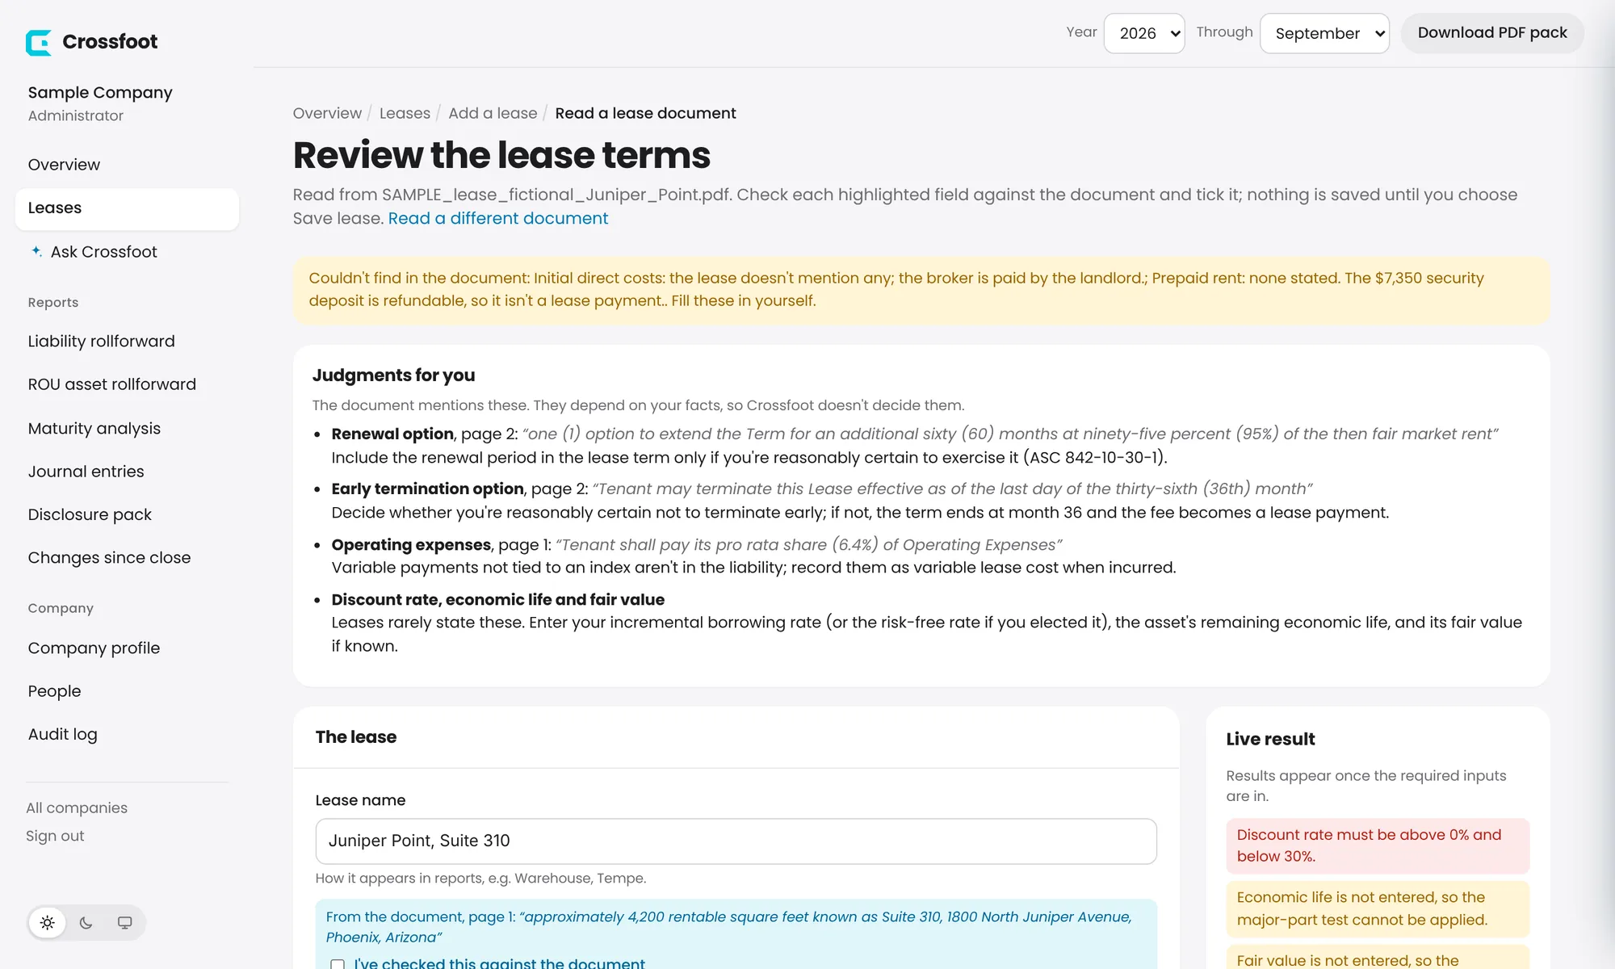
Task: Click the 'Renewal option' judgment text
Action: tap(392, 434)
